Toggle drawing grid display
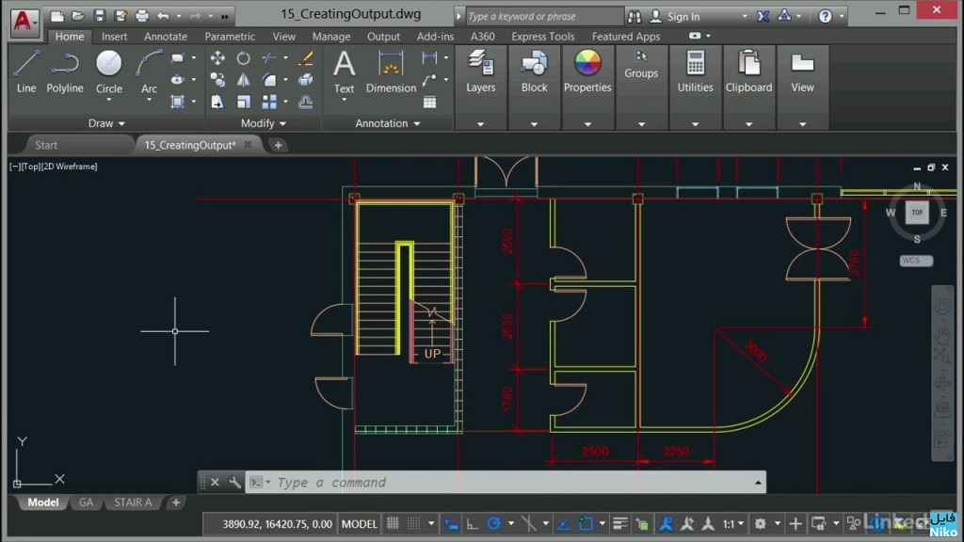The image size is (964, 542). coord(393,523)
